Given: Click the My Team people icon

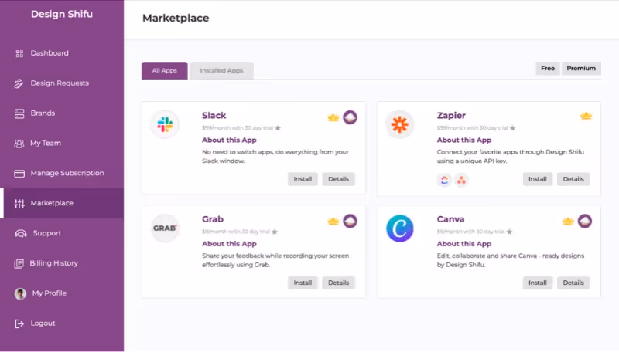Looking at the screenshot, I should pyautogui.click(x=19, y=144).
